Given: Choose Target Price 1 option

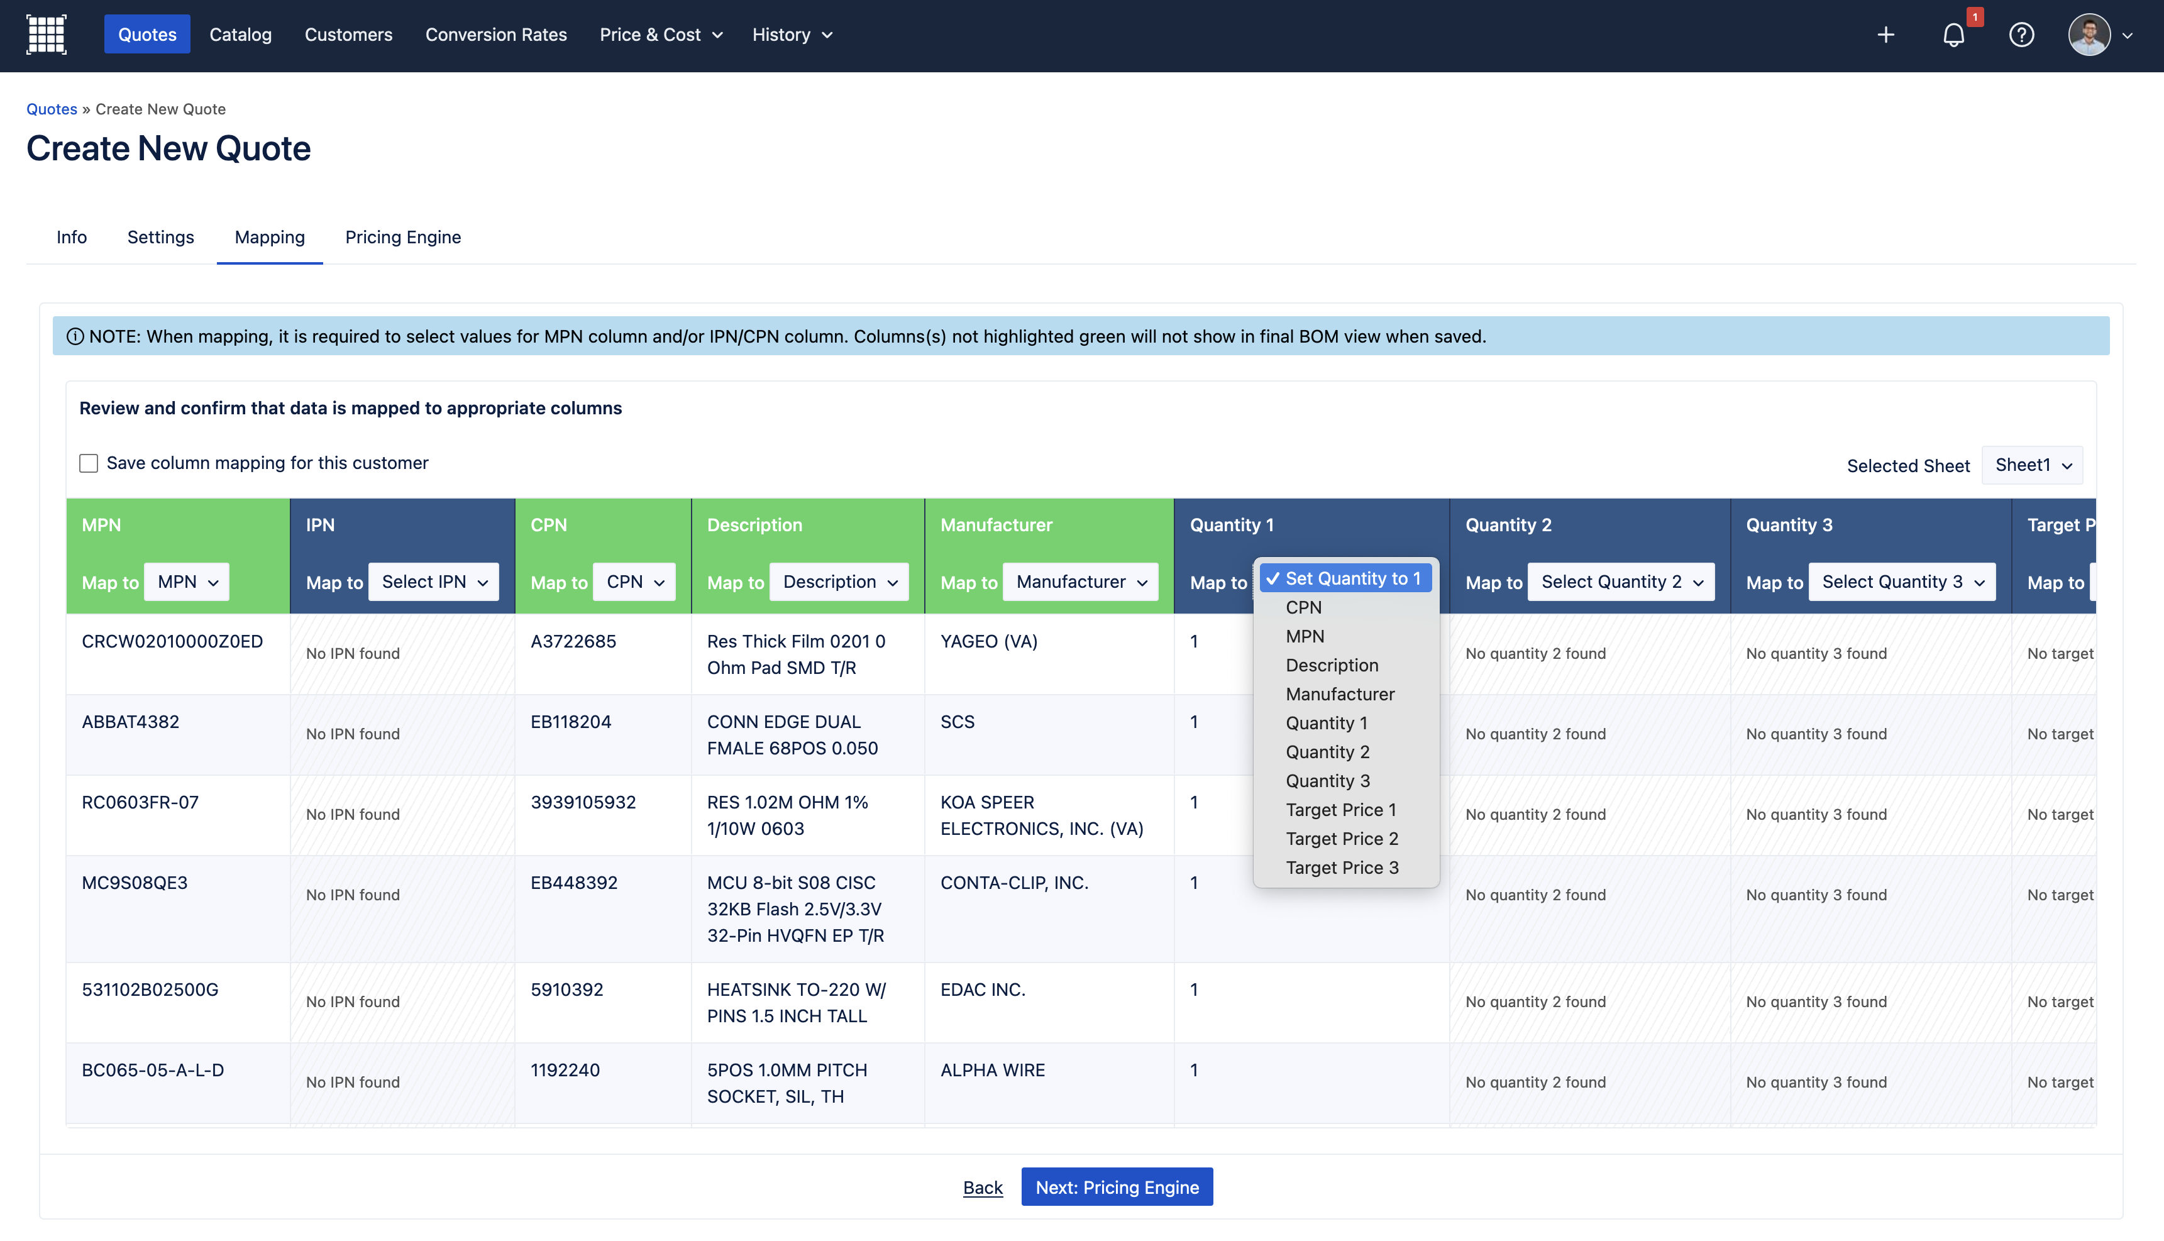Looking at the screenshot, I should point(1346,810).
